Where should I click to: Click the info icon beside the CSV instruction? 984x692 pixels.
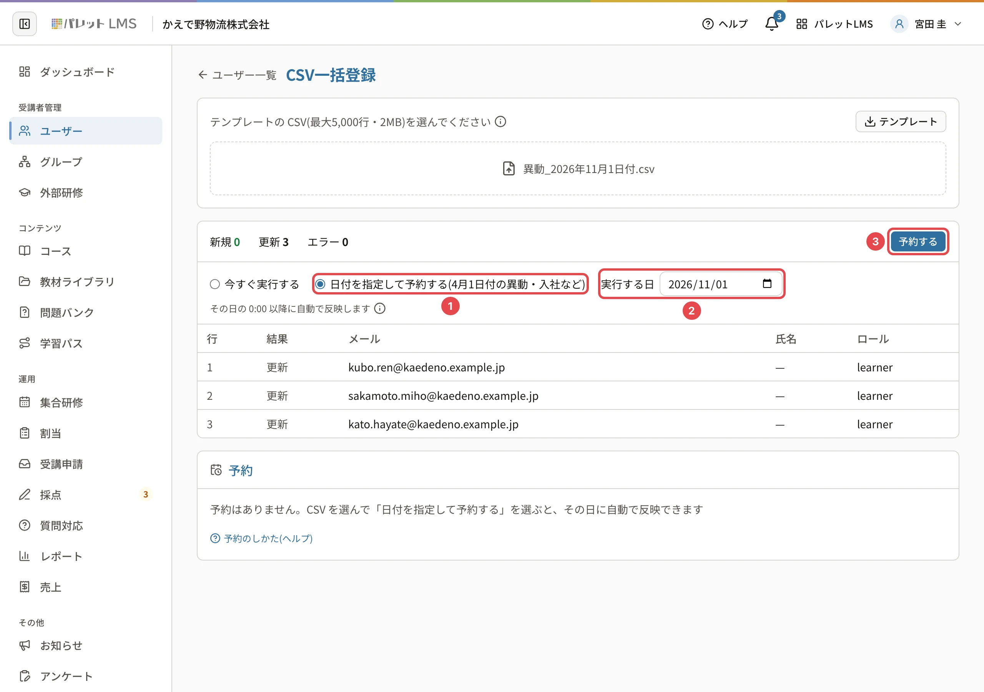pos(500,122)
